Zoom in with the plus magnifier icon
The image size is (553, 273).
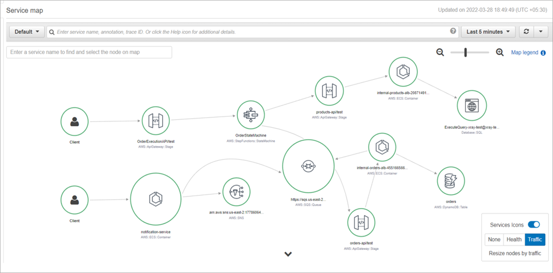500,52
